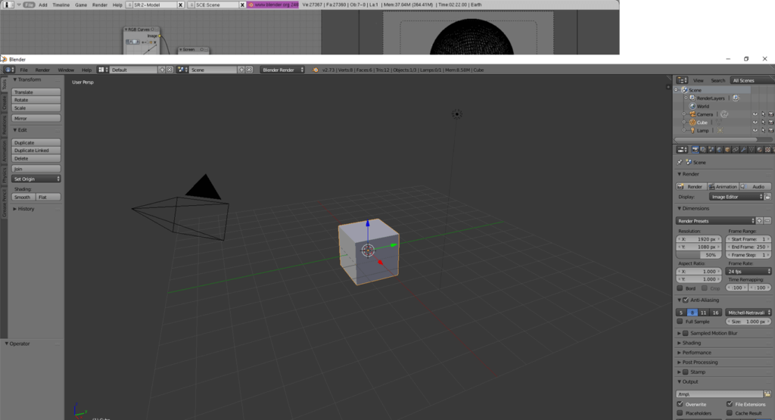Click the Info editor type icon in main window

(9, 70)
